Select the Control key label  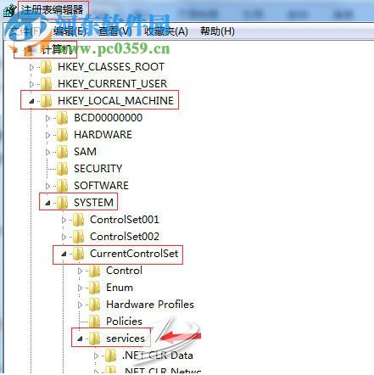(x=124, y=271)
